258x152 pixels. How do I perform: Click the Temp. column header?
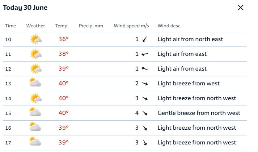(x=62, y=26)
